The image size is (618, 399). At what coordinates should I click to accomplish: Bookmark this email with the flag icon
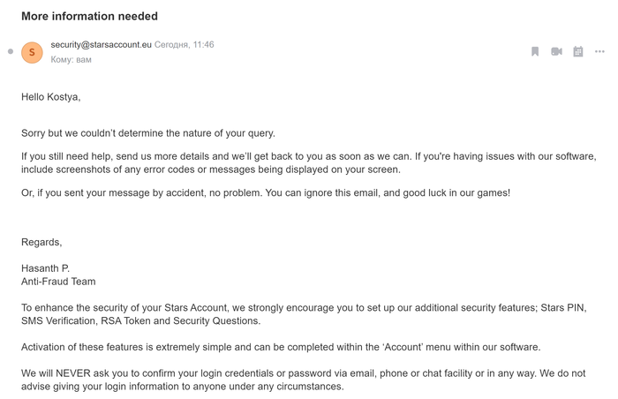(535, 52)
